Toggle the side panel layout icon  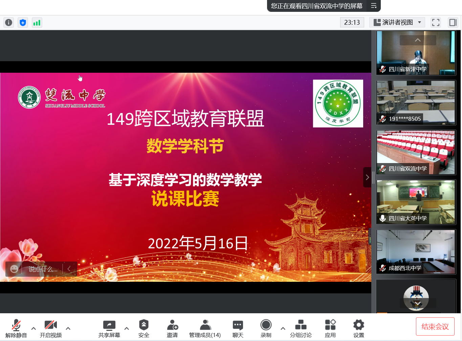[453, 23]
